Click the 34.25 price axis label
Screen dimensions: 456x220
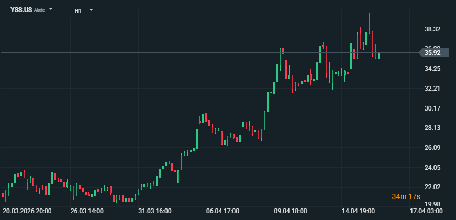coord(432,69)
